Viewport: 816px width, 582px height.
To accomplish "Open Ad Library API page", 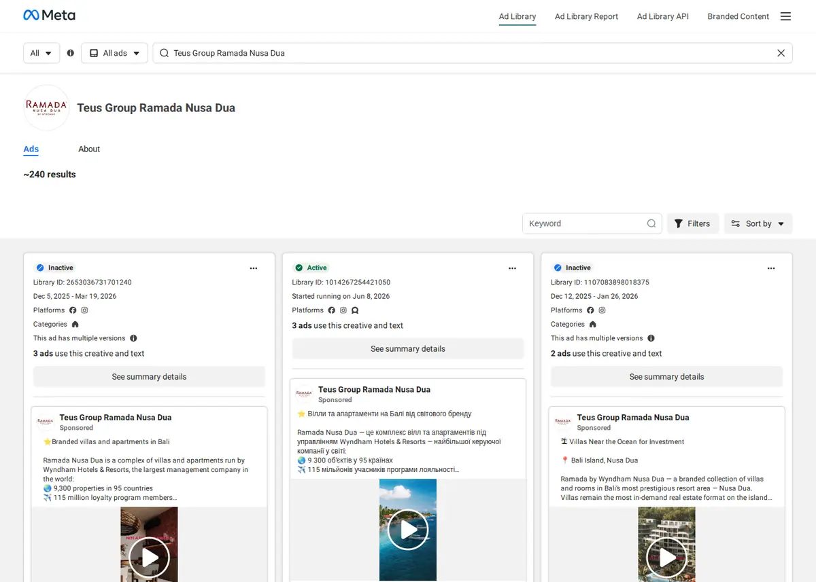I will click(x=663, y=16).
